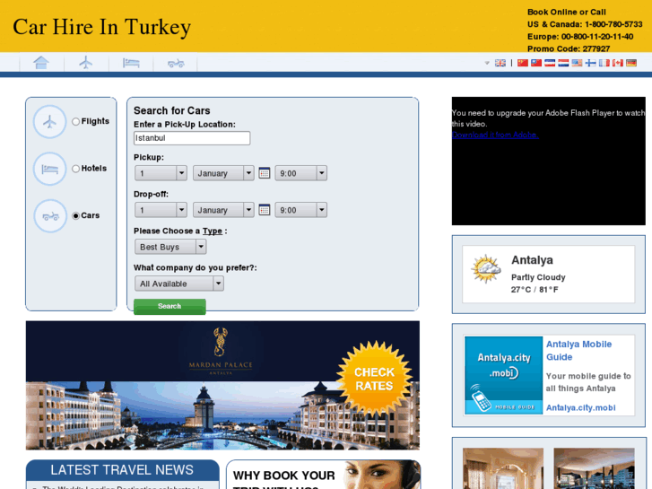Screen dimensions: 652x489
Task: Open the car hire icon in navigation bar
Action: pos(176,64)
